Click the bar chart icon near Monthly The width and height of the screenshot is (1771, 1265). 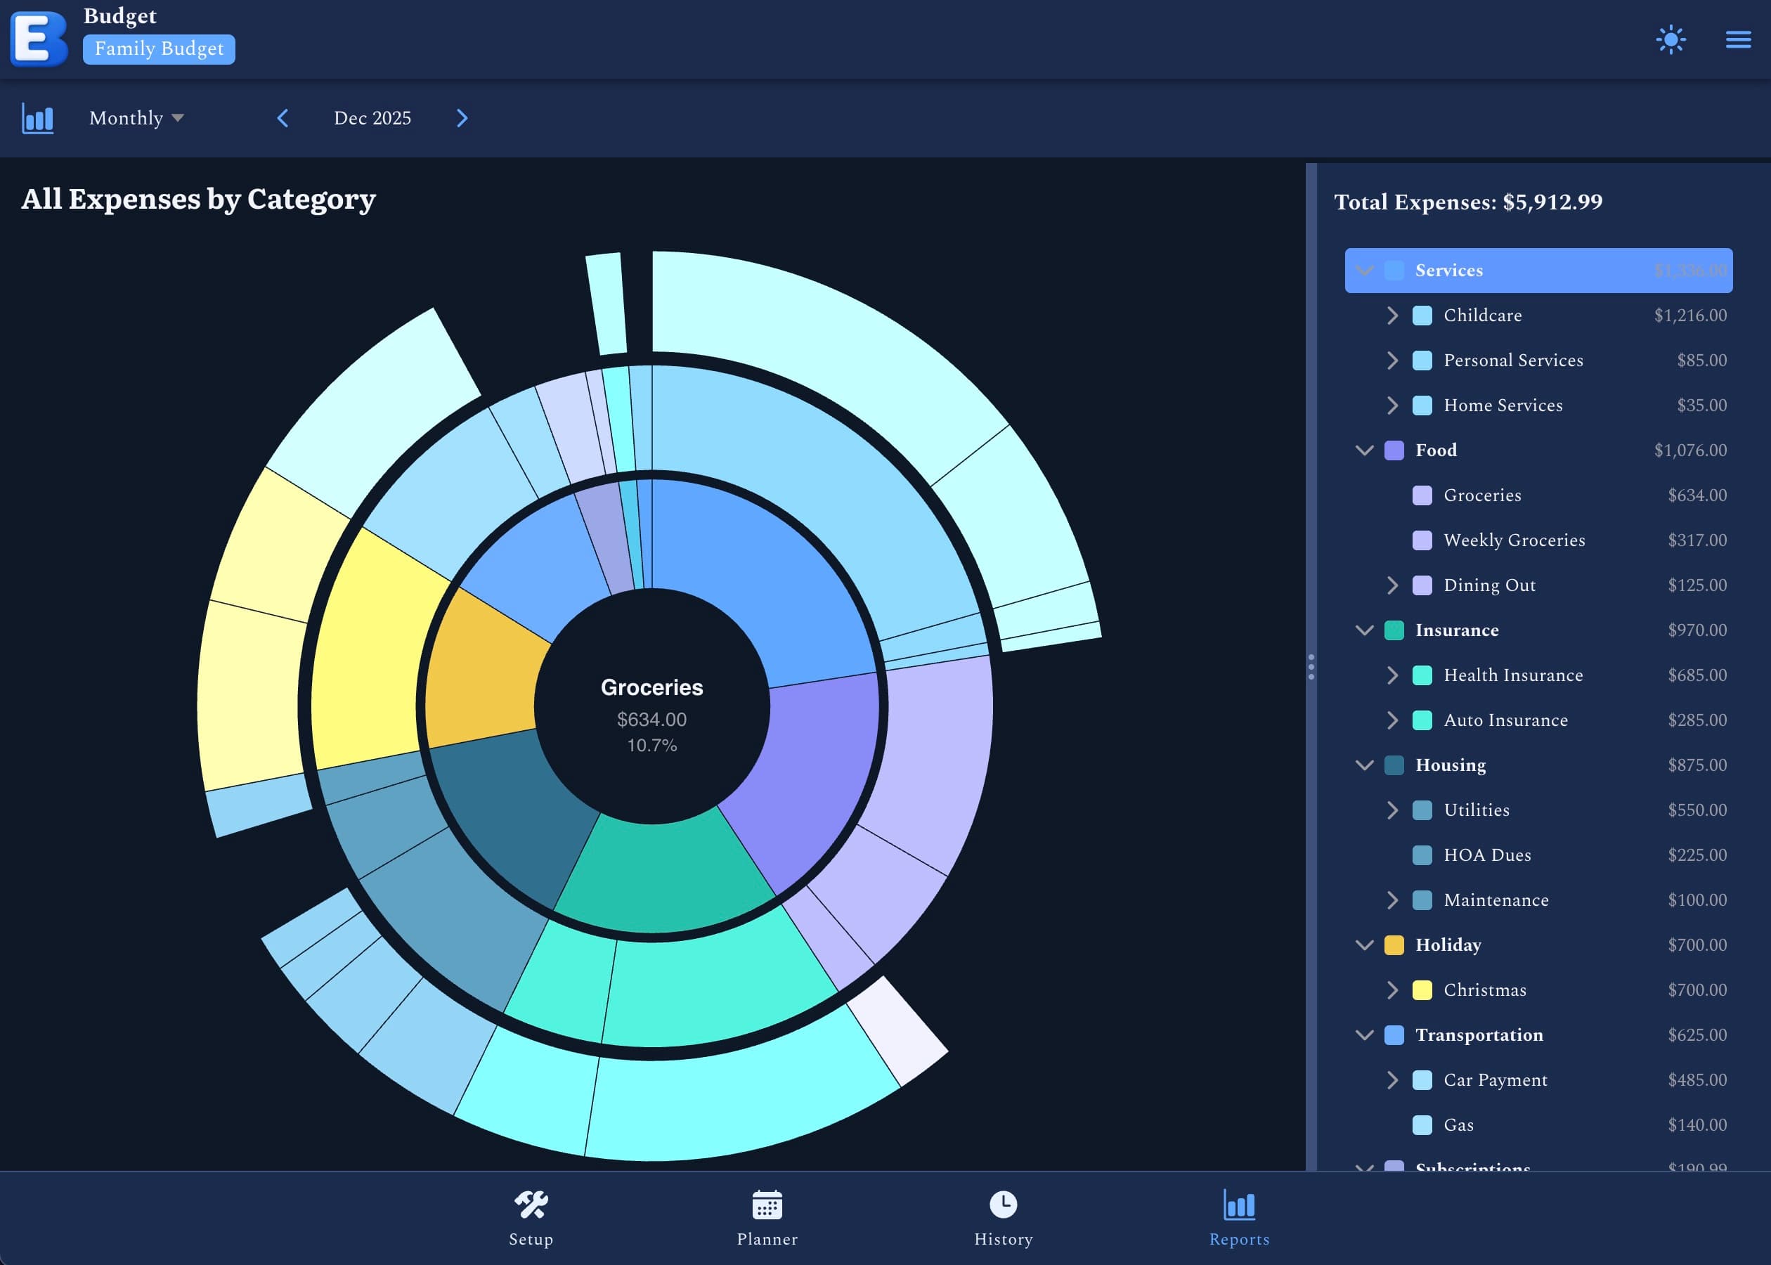click(37, 118)
